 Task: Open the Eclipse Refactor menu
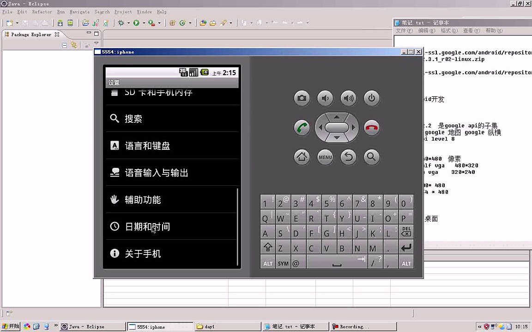click(x=42, y=12)
